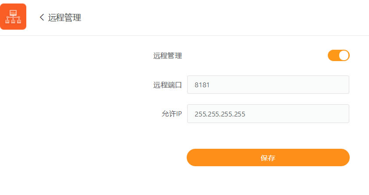Click the 允许IP label
The height and width of the screenshot is (195, 369).
(171, 114)
